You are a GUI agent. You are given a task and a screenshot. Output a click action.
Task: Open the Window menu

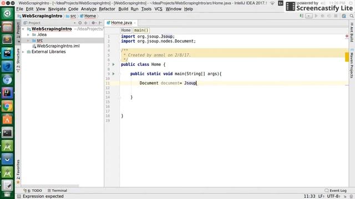[174, 9]
